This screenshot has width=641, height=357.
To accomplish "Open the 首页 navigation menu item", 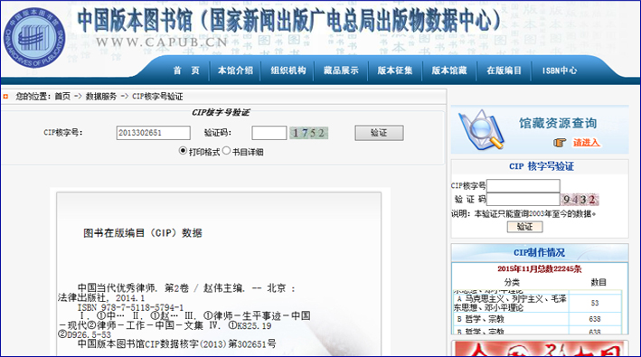I will [186, 70].
